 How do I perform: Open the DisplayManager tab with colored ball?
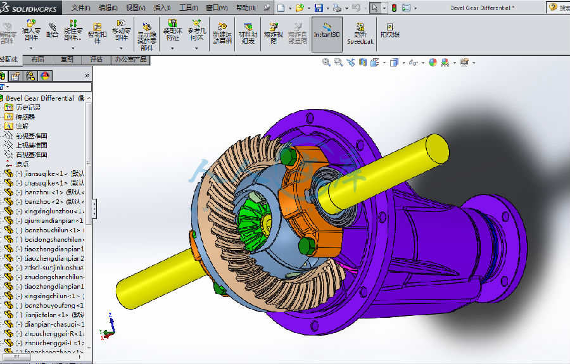point(45,76)
